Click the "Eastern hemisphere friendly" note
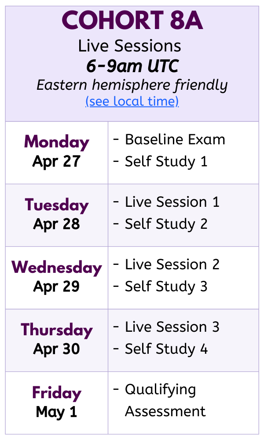The image size is (264, 440). click(x=132, y=84)
